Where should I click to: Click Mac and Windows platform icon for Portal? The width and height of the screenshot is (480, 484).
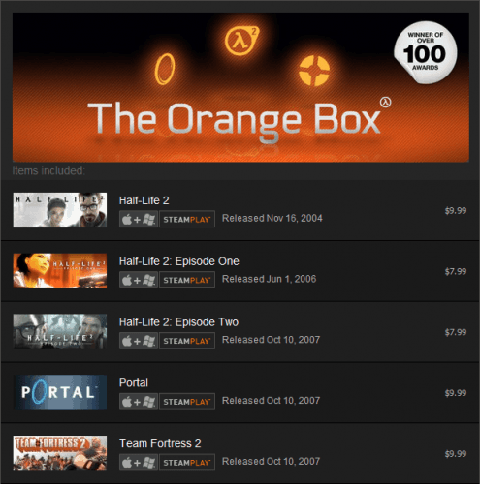(x=139, y=402)
